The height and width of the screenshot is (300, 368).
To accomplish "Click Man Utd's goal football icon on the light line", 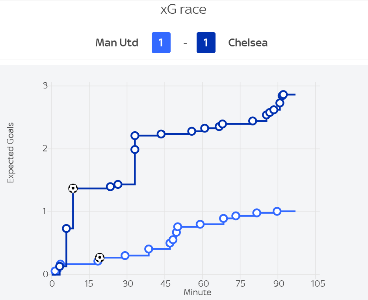I will click(x=100, y=258).
